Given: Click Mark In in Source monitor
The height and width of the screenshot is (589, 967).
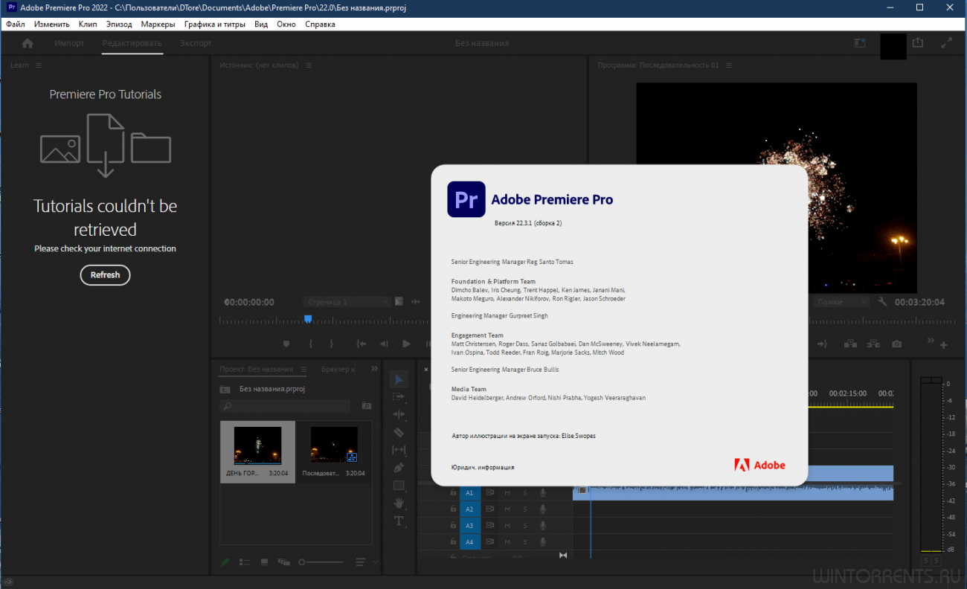Looking at the screenshot, I should point(311,344).
